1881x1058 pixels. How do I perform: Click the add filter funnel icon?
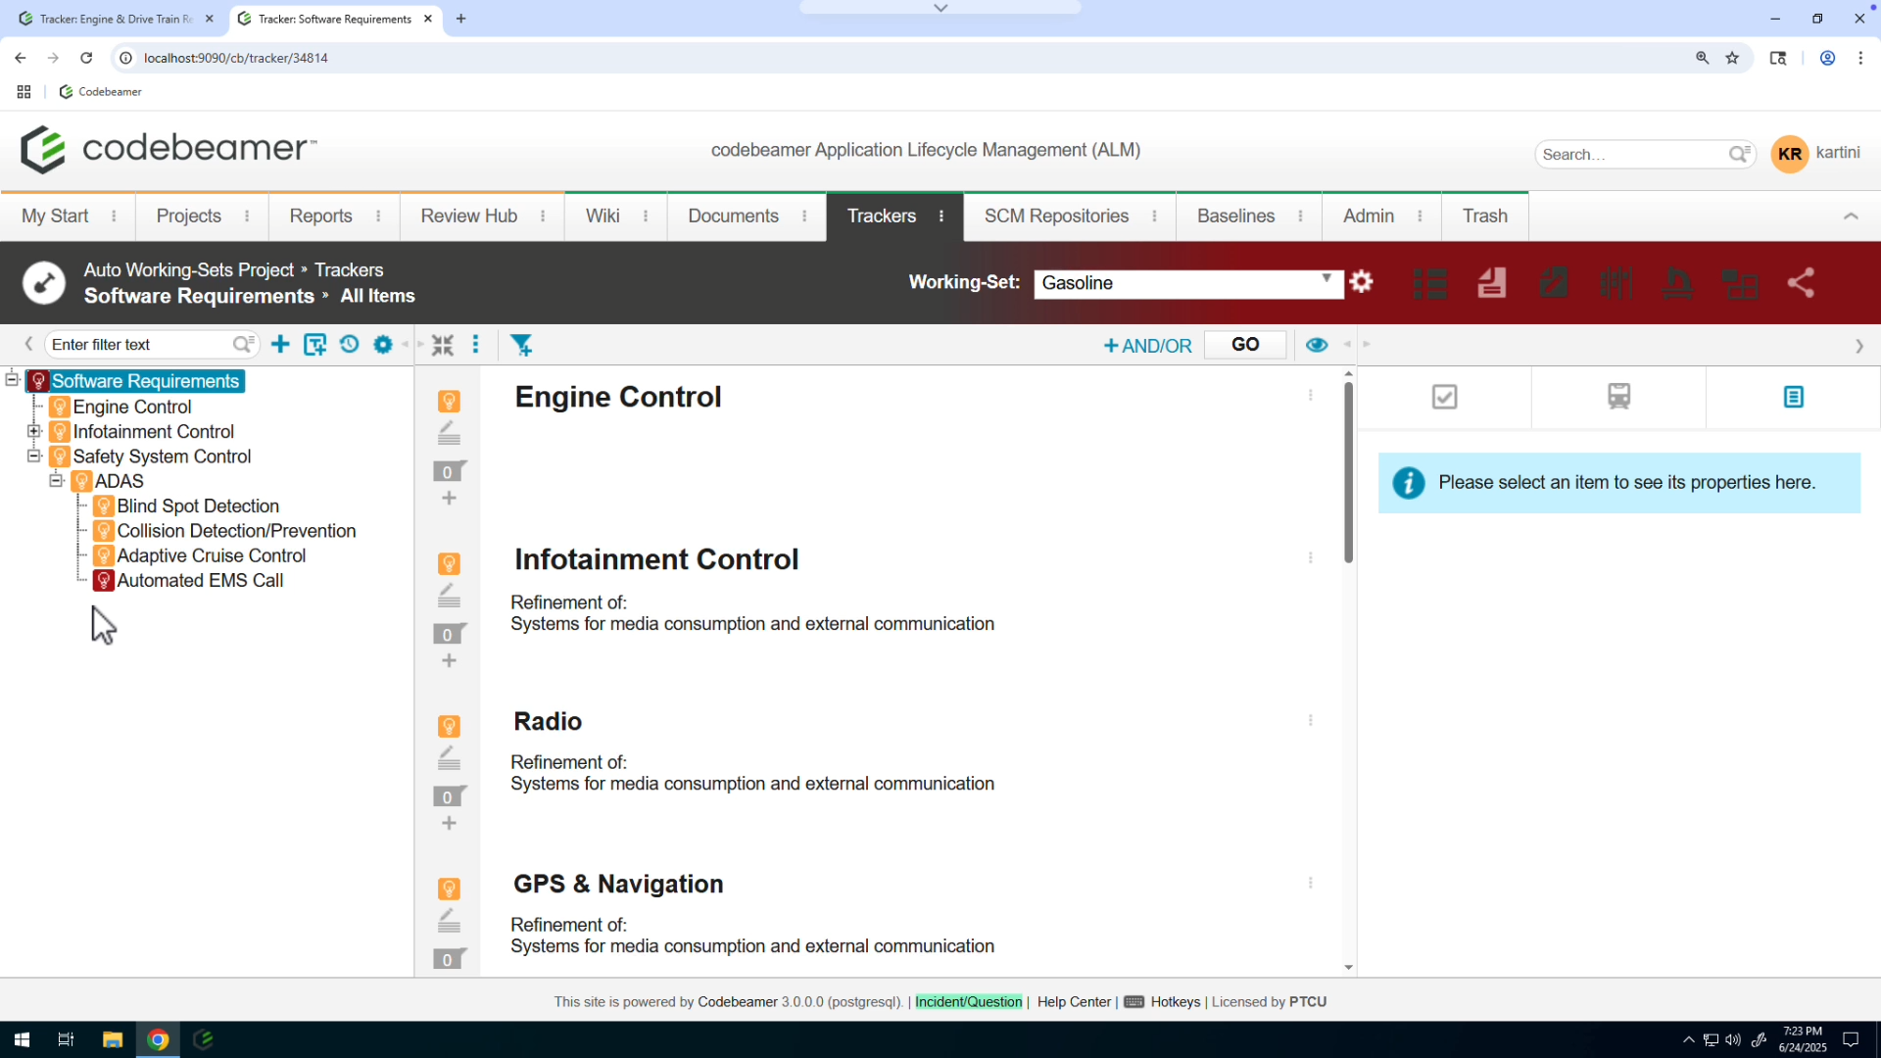coord(521,345)
